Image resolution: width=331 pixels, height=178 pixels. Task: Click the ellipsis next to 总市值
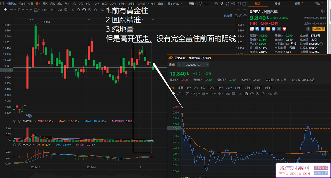click(321, 44)
